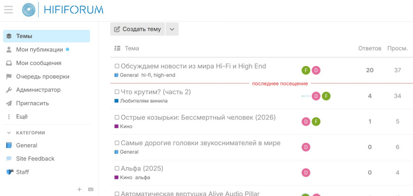Viewport: 413px width, 196px height.
Task: Open keyboard shortcuts icon in sidebar
Action: 91,189
